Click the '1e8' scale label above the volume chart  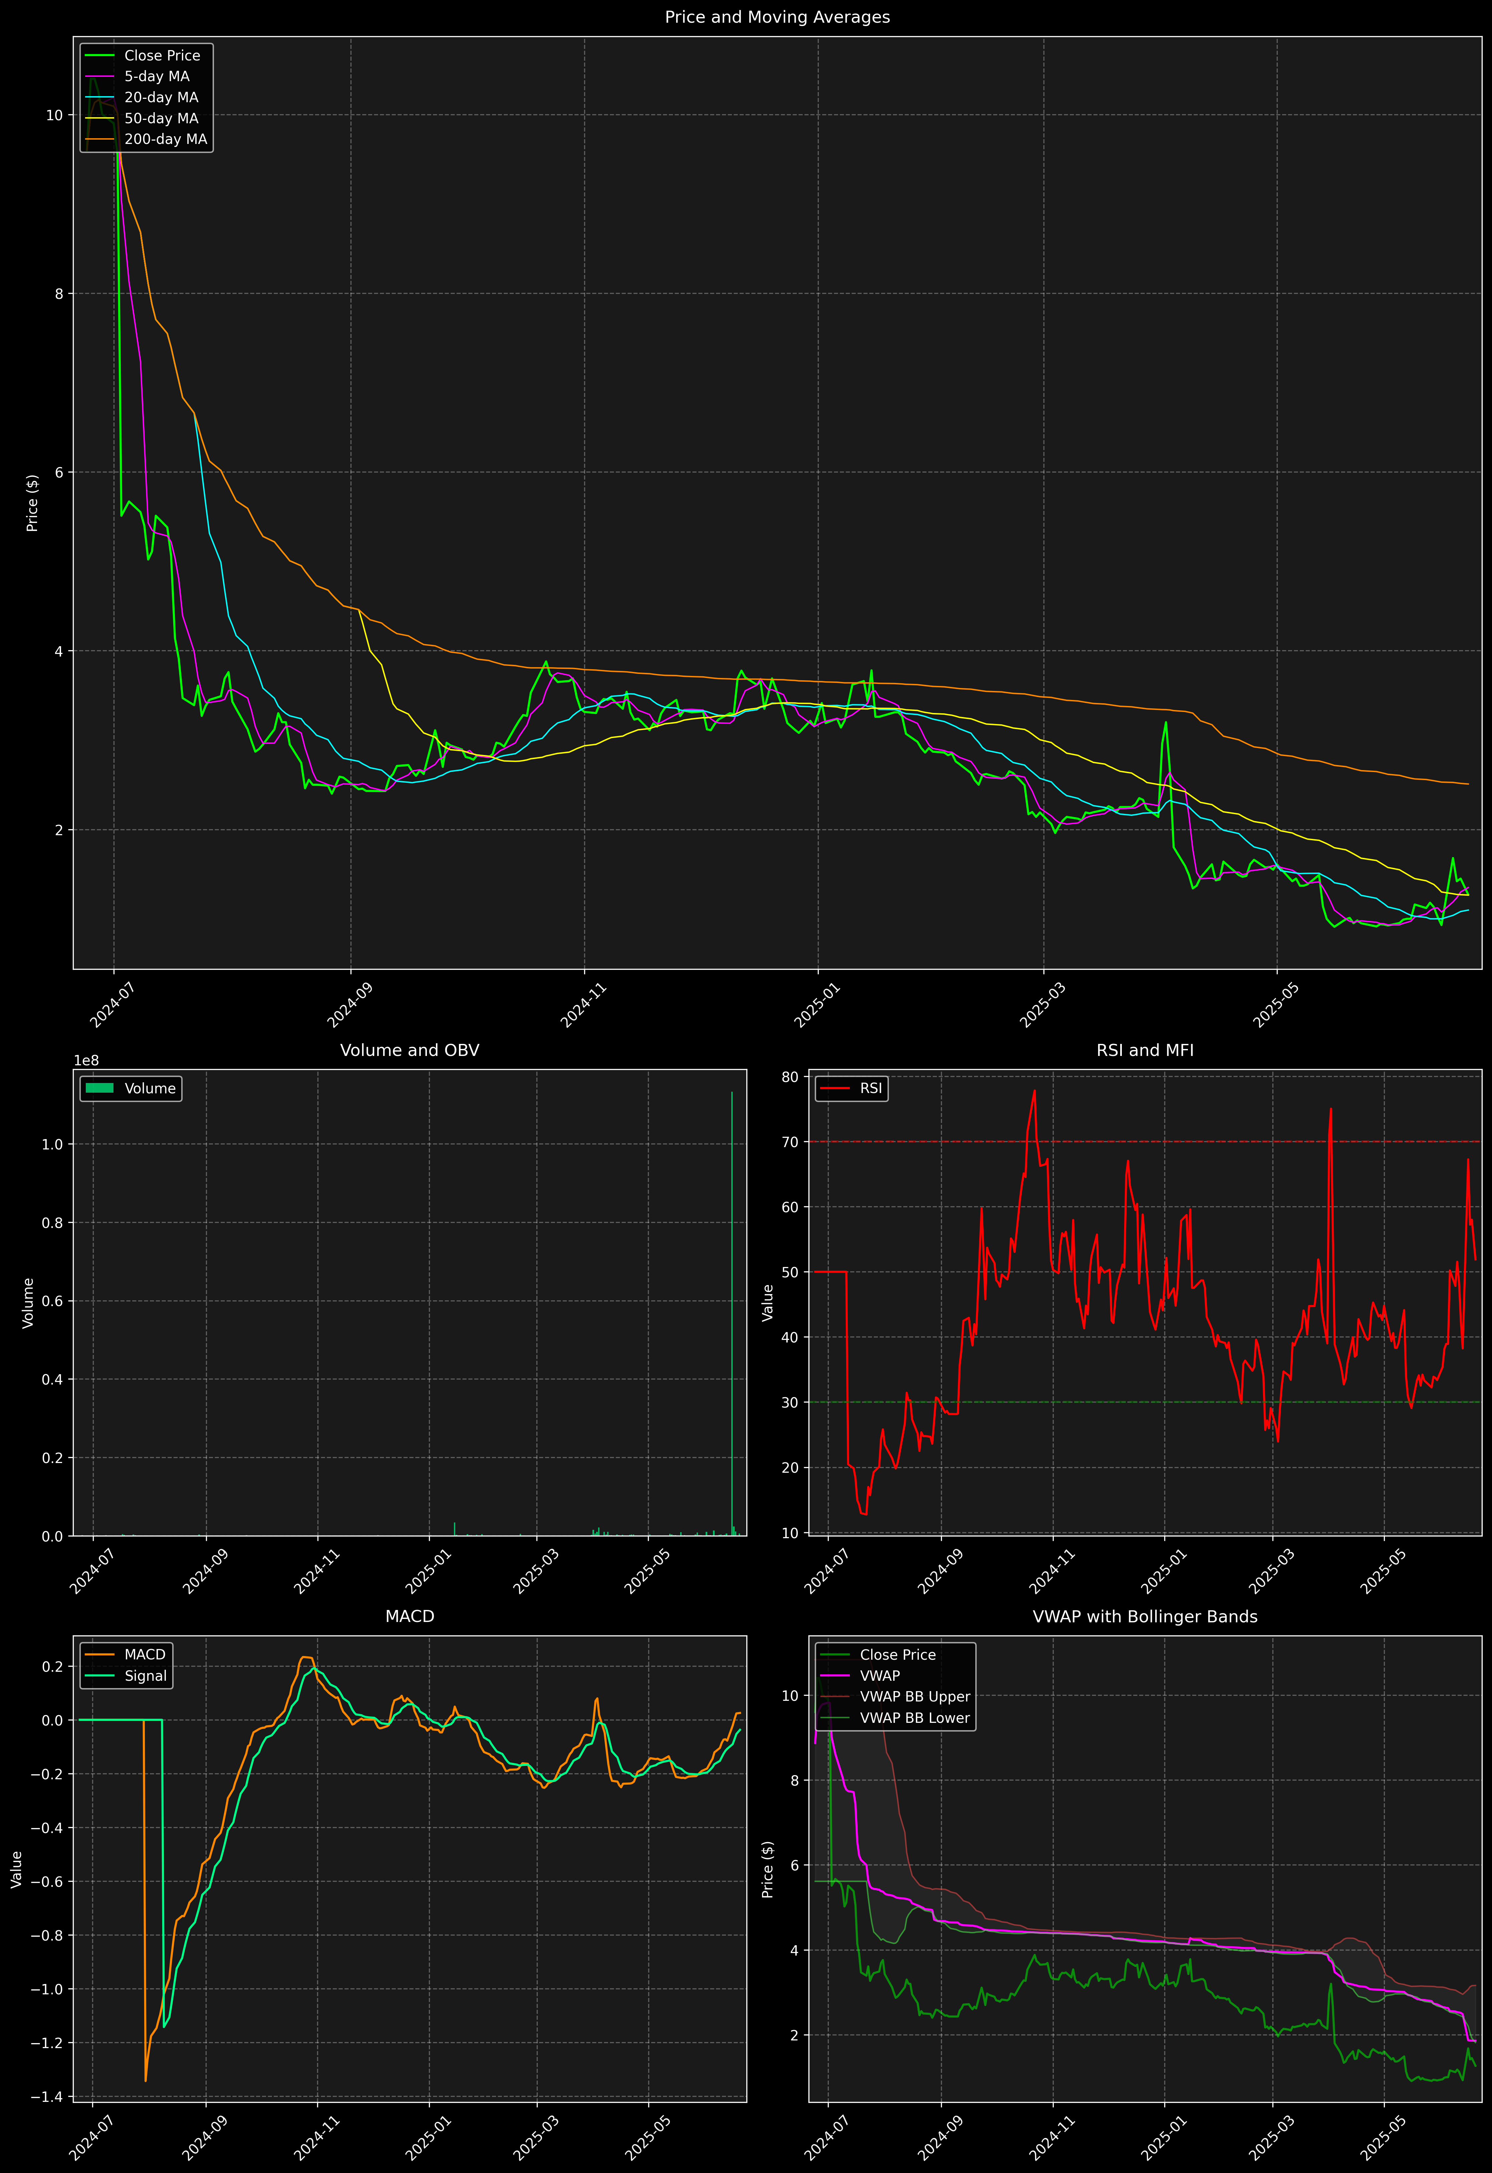click(x=87, y=1060)
